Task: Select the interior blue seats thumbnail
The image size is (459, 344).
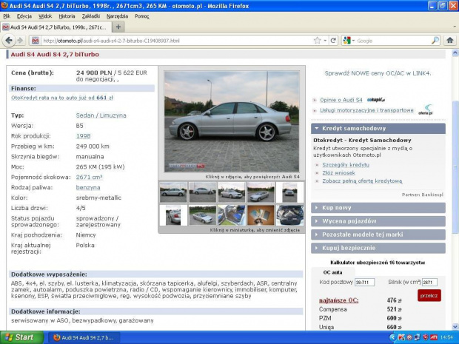Action: pyautogui.click(x=231, y=215)
